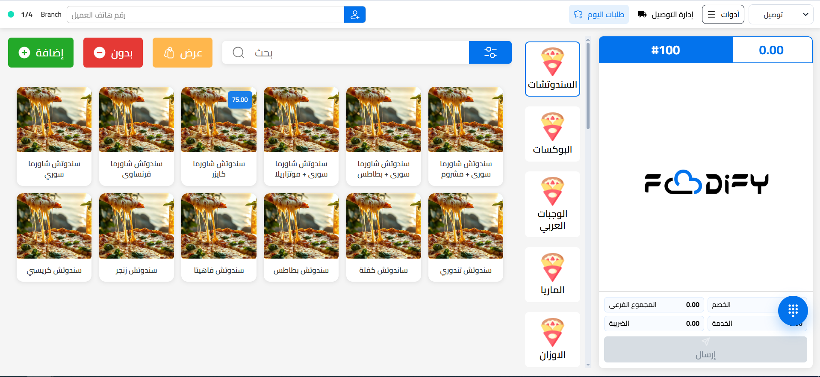Open the filter settings slider icon
The width and height of the screenshot is (820, 377).
490,52
